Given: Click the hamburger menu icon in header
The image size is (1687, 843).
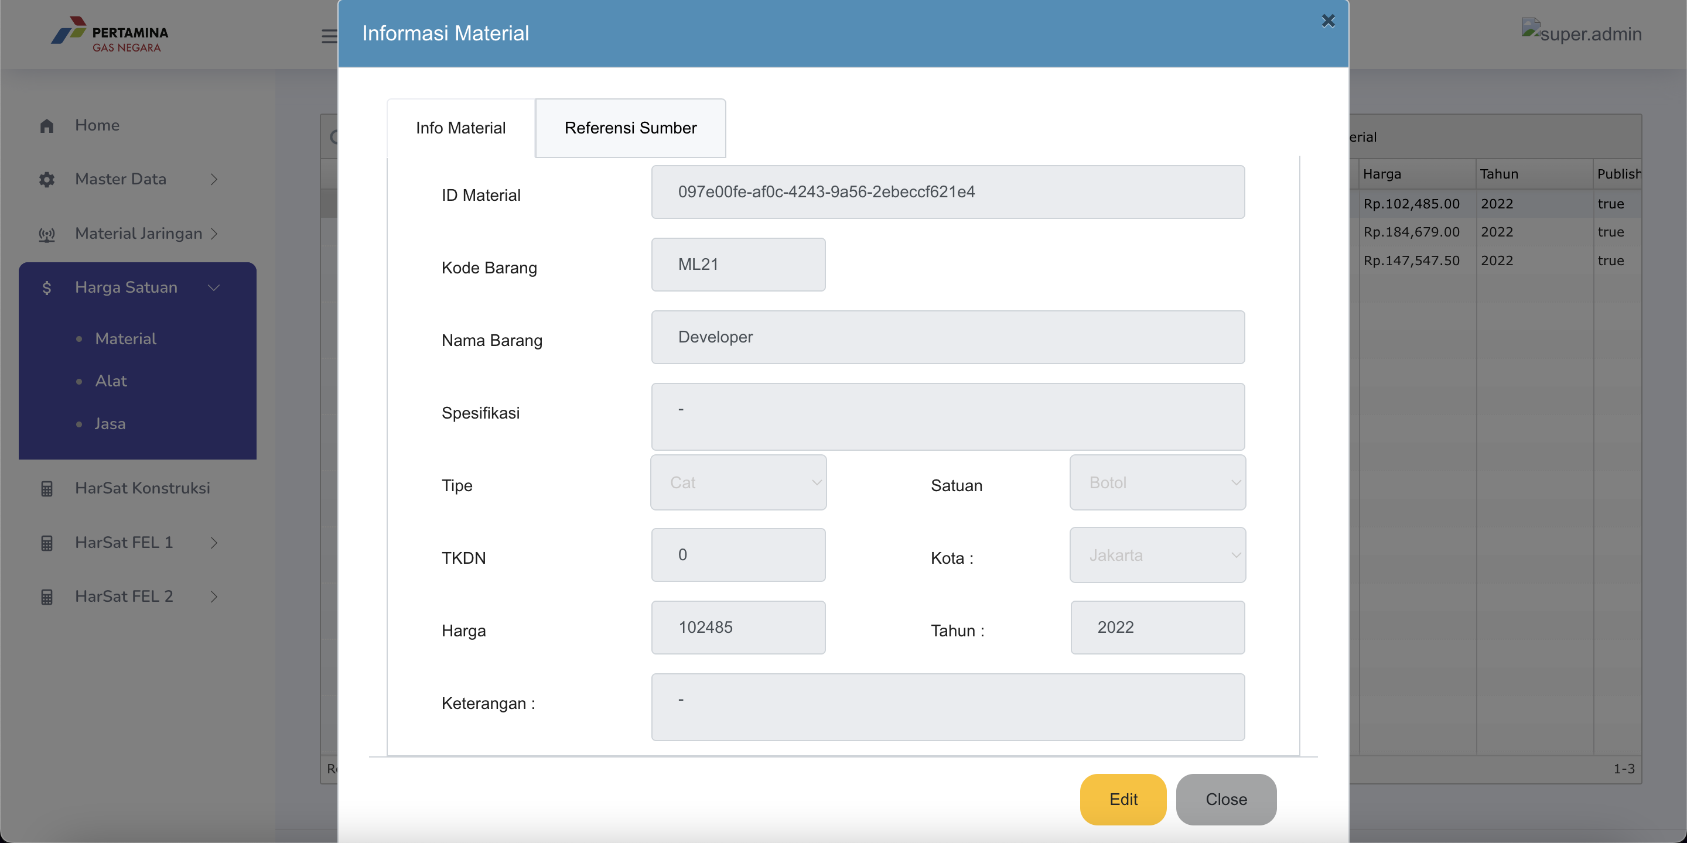Looking at the screenshot, I should point(329,36).
